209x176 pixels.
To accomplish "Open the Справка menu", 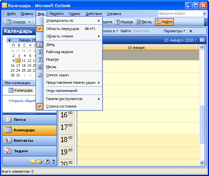I will [114, 14].
